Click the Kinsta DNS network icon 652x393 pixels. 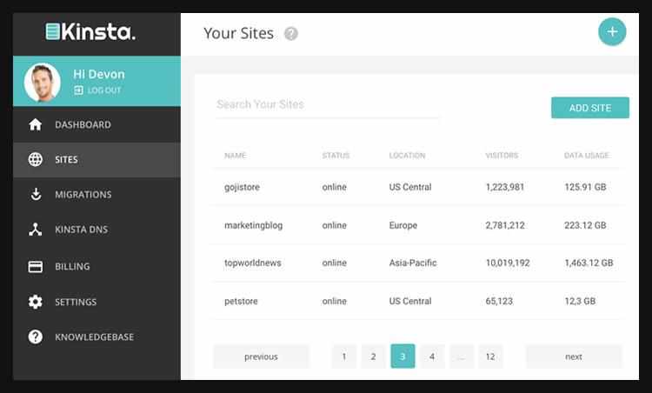coord(36,230)
